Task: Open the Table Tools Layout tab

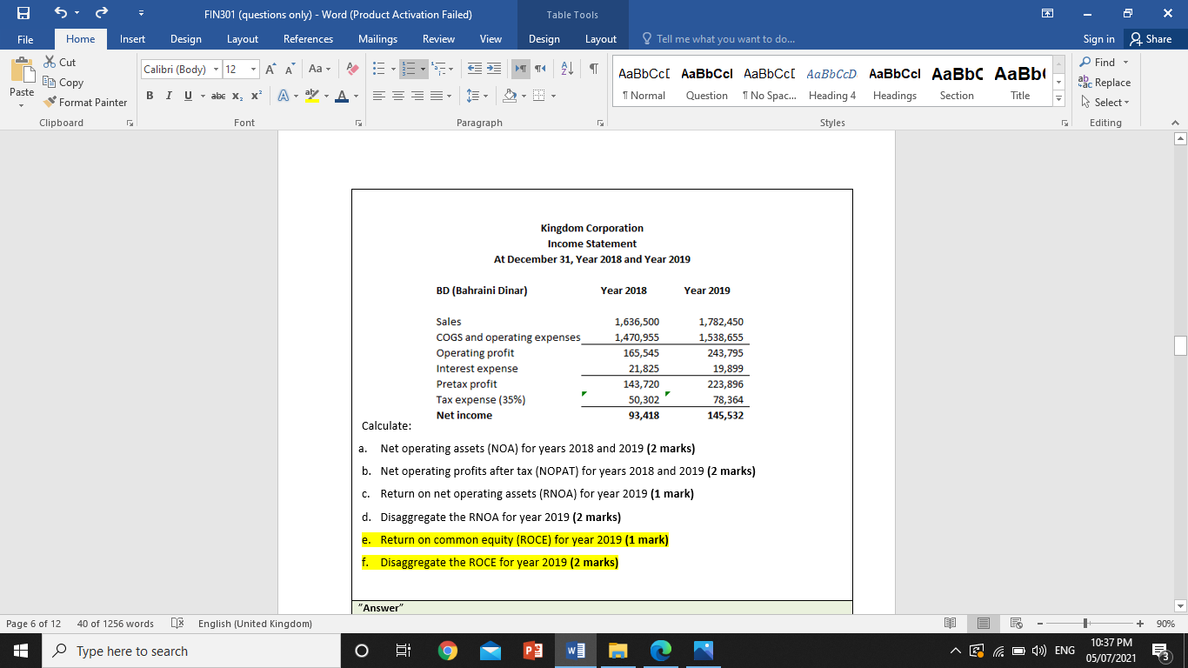Action: pyautogui.click(x=600, y=39)
